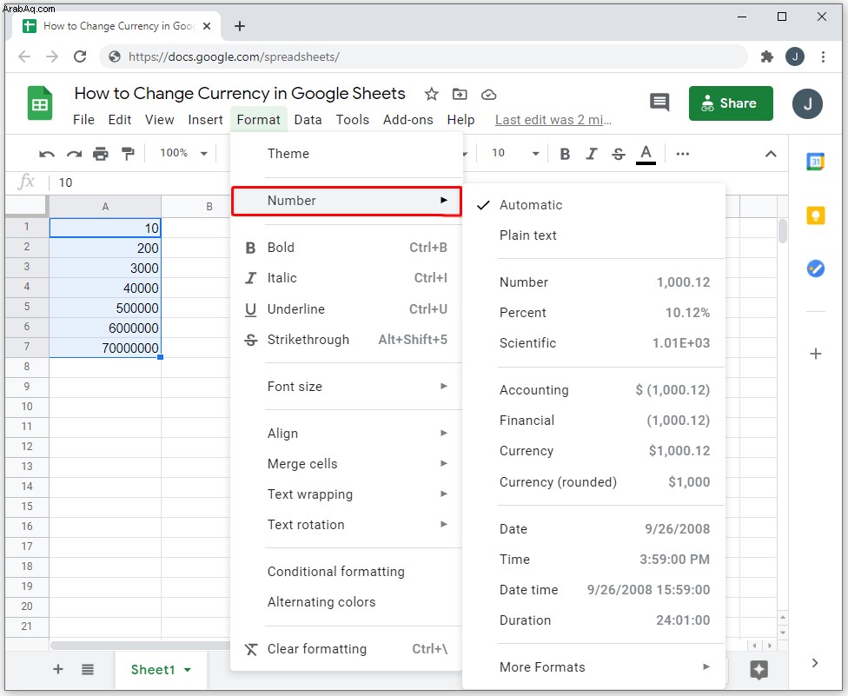View site information icon in address bar
Image resolution: width=848 pixels, height=696 pixels.
coord(115,56)
